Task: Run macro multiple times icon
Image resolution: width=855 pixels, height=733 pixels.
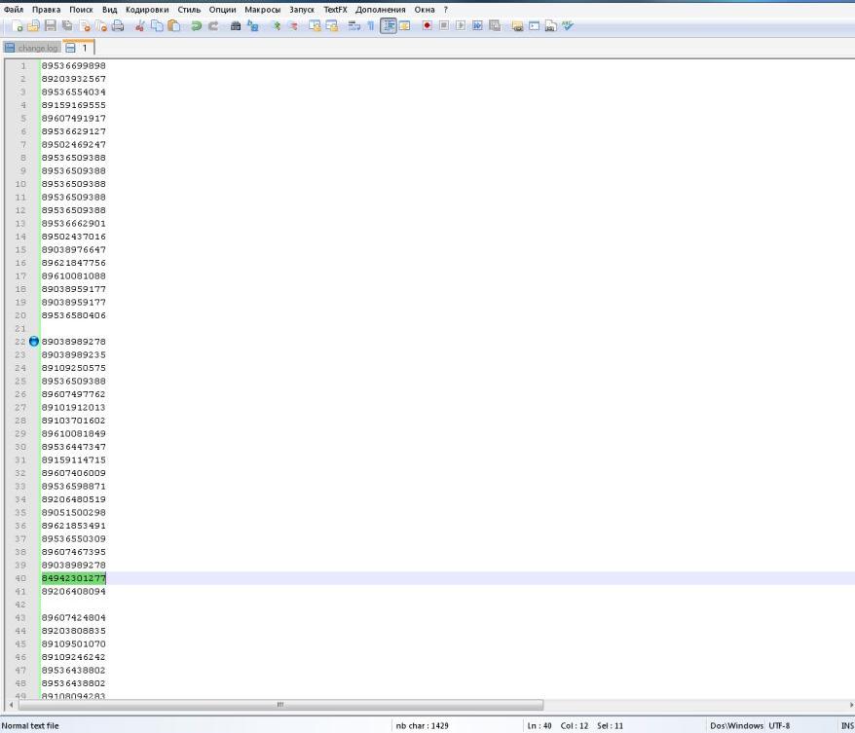Action: coord(478,25)
